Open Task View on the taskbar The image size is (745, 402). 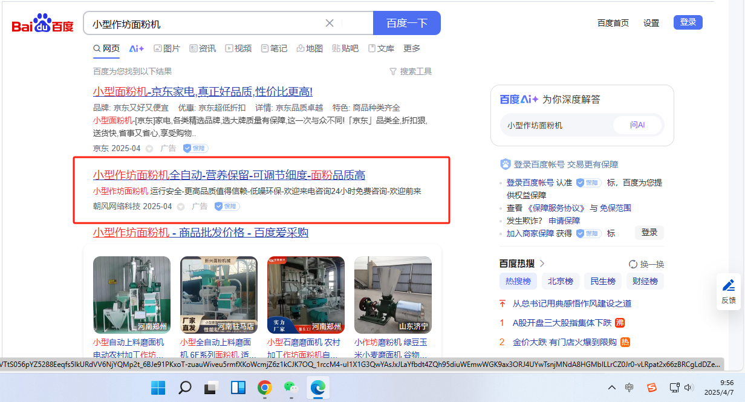click(211, 387)
